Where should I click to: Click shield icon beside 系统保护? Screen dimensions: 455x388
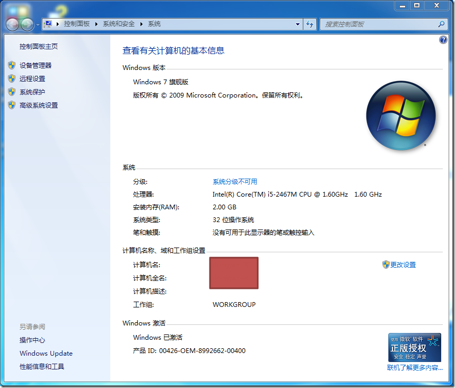tap(12, 92)
